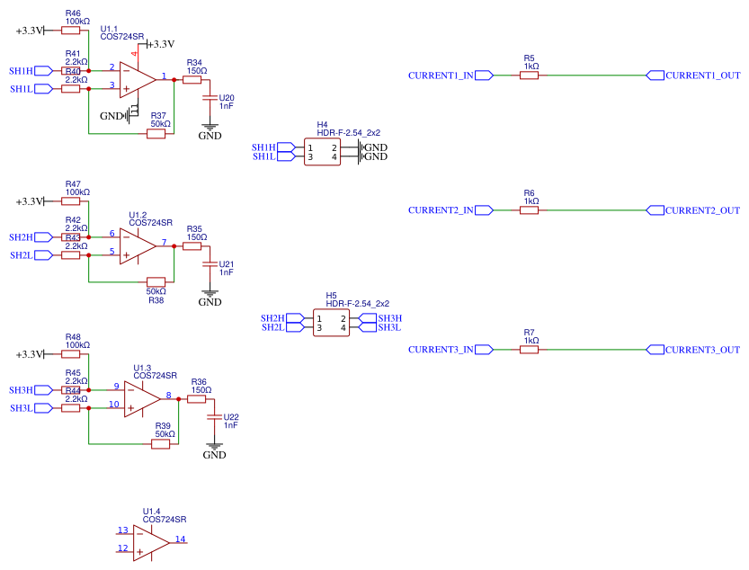The image size is (749, 570).
Task: Select resistor R44 on the SH3L input
Action: 71,408
